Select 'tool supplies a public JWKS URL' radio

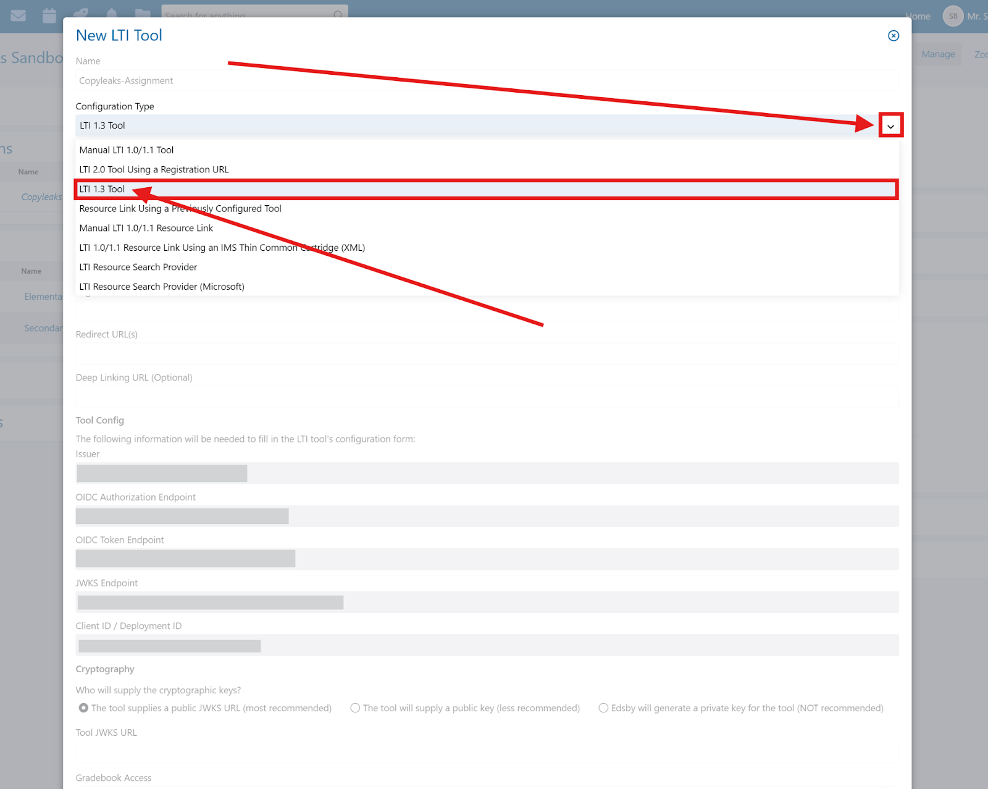point(83,708)
